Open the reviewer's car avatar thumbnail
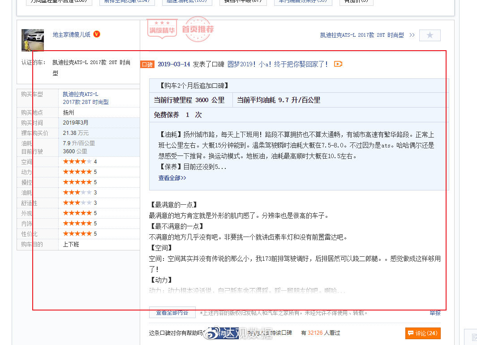The height and width of the screenshot is (345, 477). [33, 40]
